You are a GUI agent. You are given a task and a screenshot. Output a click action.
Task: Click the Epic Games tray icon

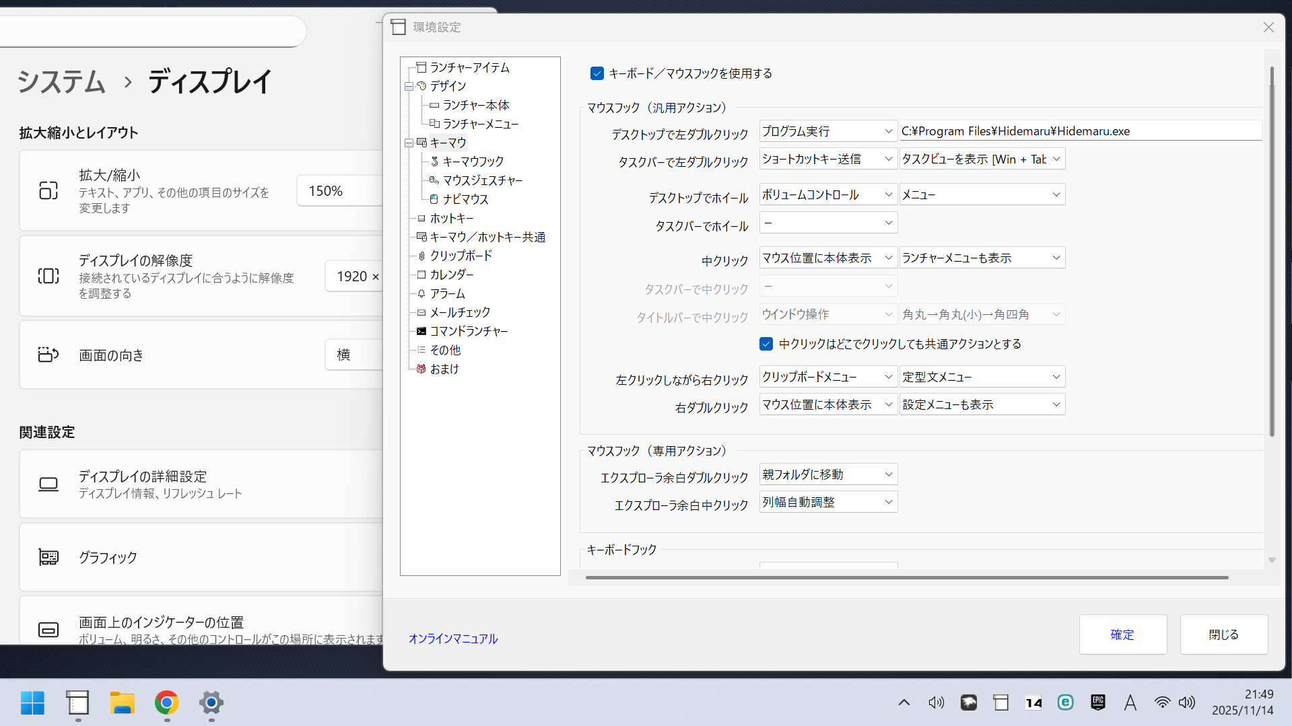(x=1097, y=703)
